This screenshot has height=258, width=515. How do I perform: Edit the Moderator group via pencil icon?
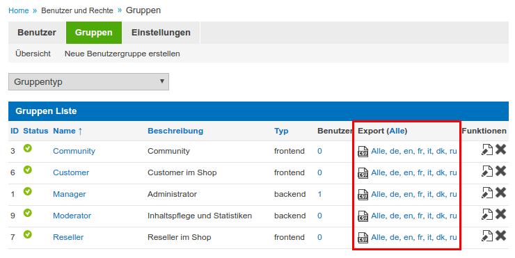click(x=487, y=214)
